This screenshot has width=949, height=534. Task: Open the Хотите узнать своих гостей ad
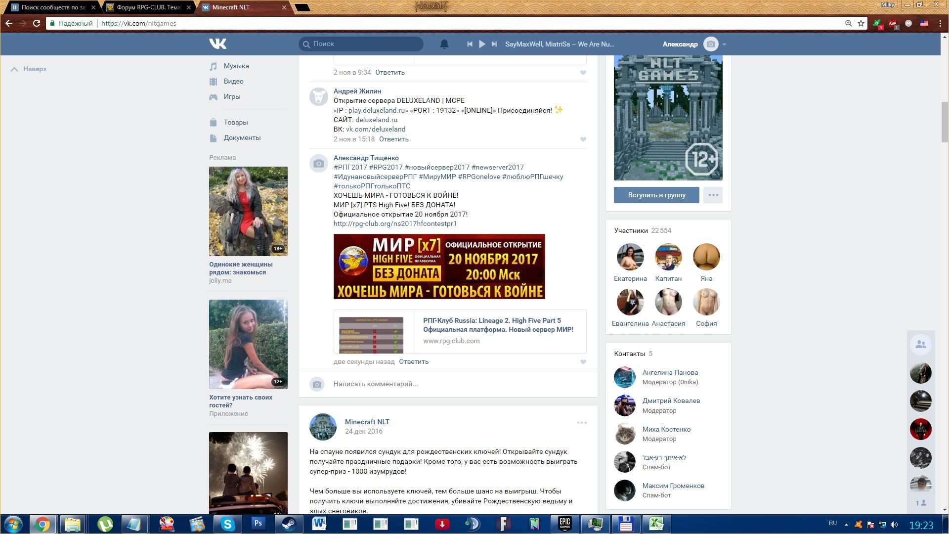(241, 401)
